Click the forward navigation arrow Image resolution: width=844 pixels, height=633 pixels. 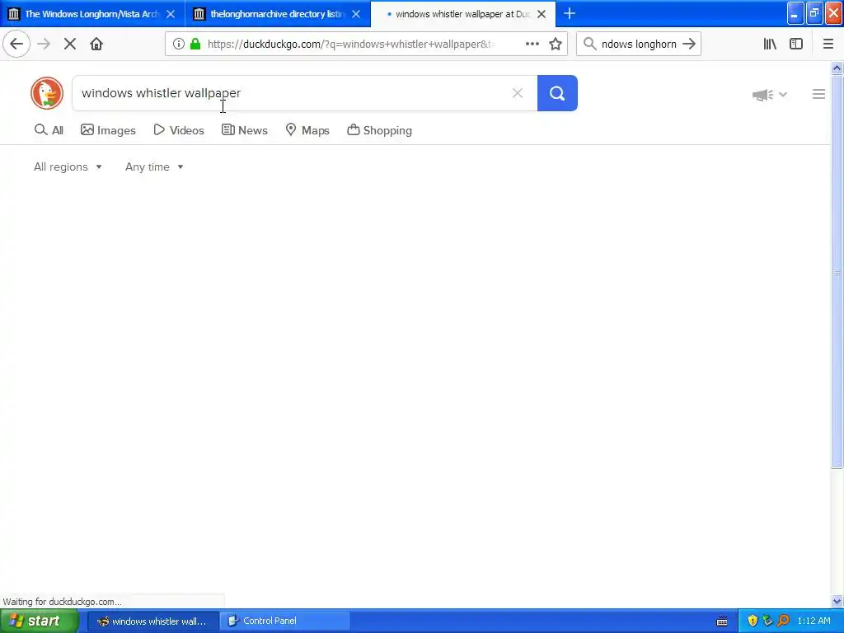(44, 45)
